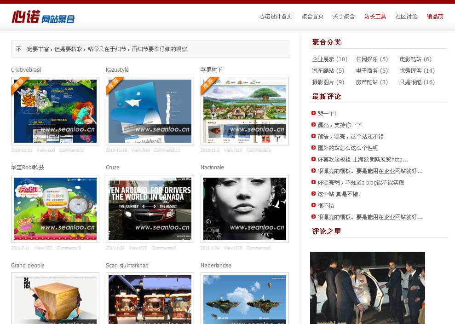Open category 电影酷站 (6)
The height and width of the screenshot is (324, 455).
(415, 59)
